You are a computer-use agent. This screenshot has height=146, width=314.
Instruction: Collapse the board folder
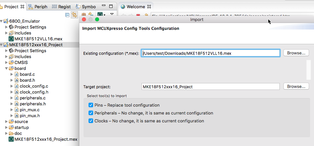(x=7, y=69)
